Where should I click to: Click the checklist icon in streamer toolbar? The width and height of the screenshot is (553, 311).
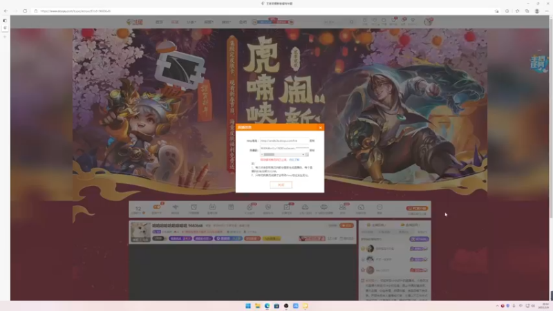(287, 207)
